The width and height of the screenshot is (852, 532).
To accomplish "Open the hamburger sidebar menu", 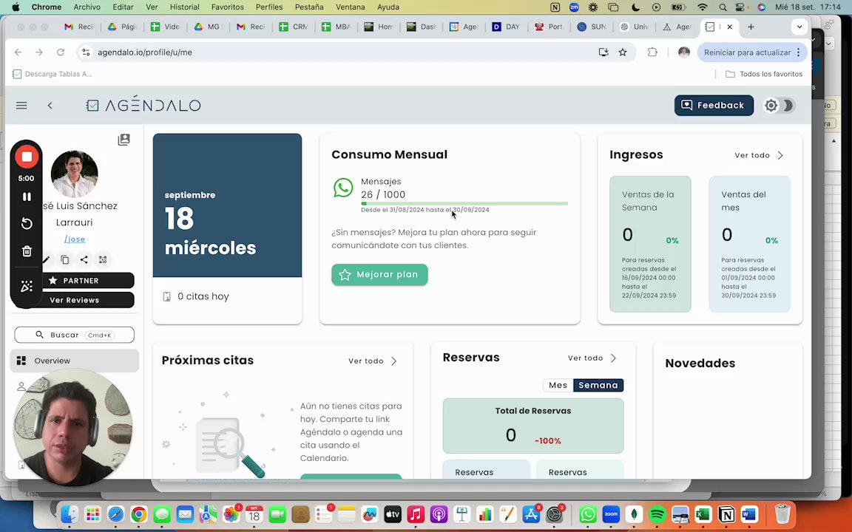I will click(21, 106).
